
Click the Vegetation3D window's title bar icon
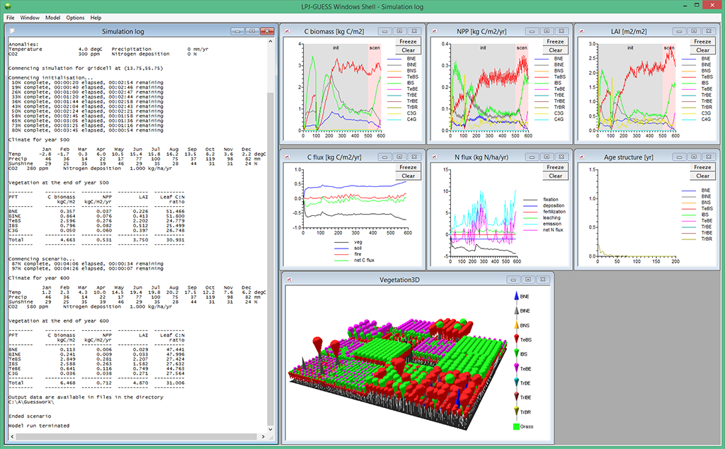288,279
